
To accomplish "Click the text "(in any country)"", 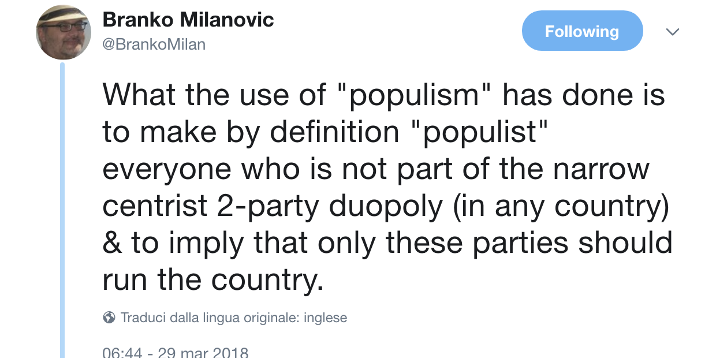I will (560, 206).
